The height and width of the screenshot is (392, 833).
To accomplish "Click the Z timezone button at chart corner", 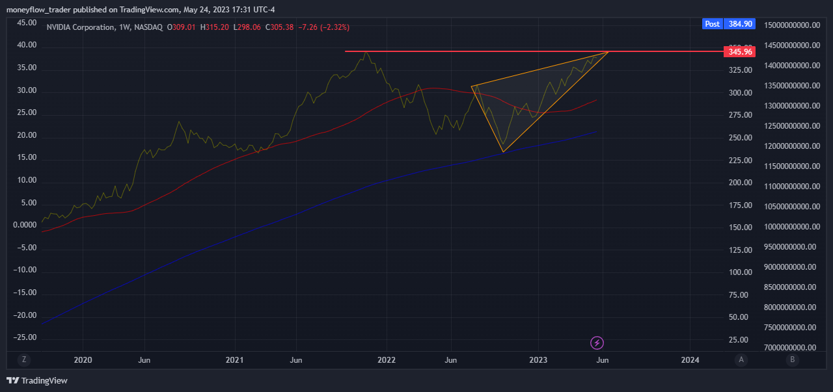I will coord(23,359).
